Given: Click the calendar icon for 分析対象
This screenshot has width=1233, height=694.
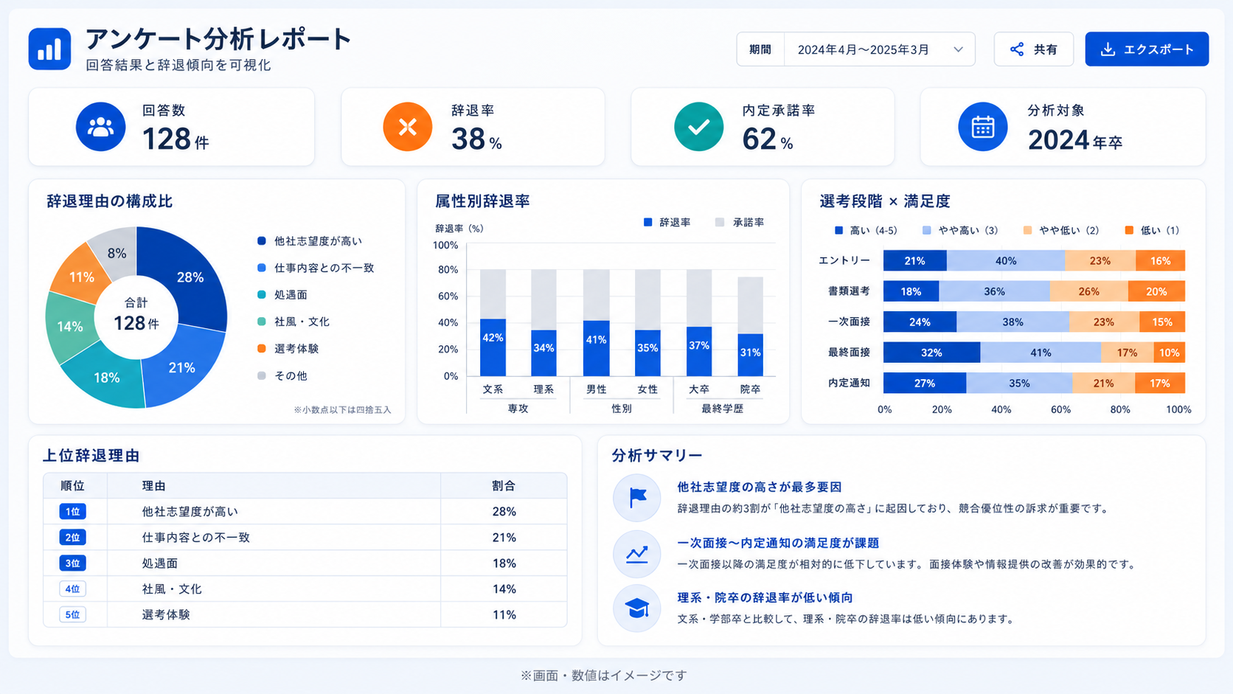Looking at the screenshot, I should click(982, 127).
